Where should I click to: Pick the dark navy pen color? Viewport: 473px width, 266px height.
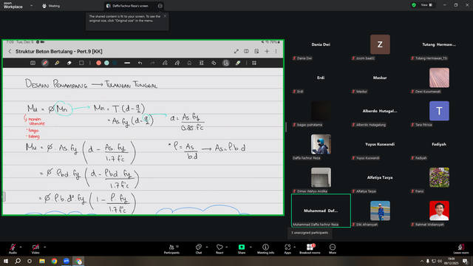pyautogui.click(x=115, y=63)
